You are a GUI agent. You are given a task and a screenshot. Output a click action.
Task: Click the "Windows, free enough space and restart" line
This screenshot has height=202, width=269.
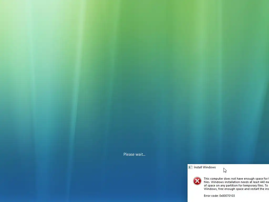[236, 189]
